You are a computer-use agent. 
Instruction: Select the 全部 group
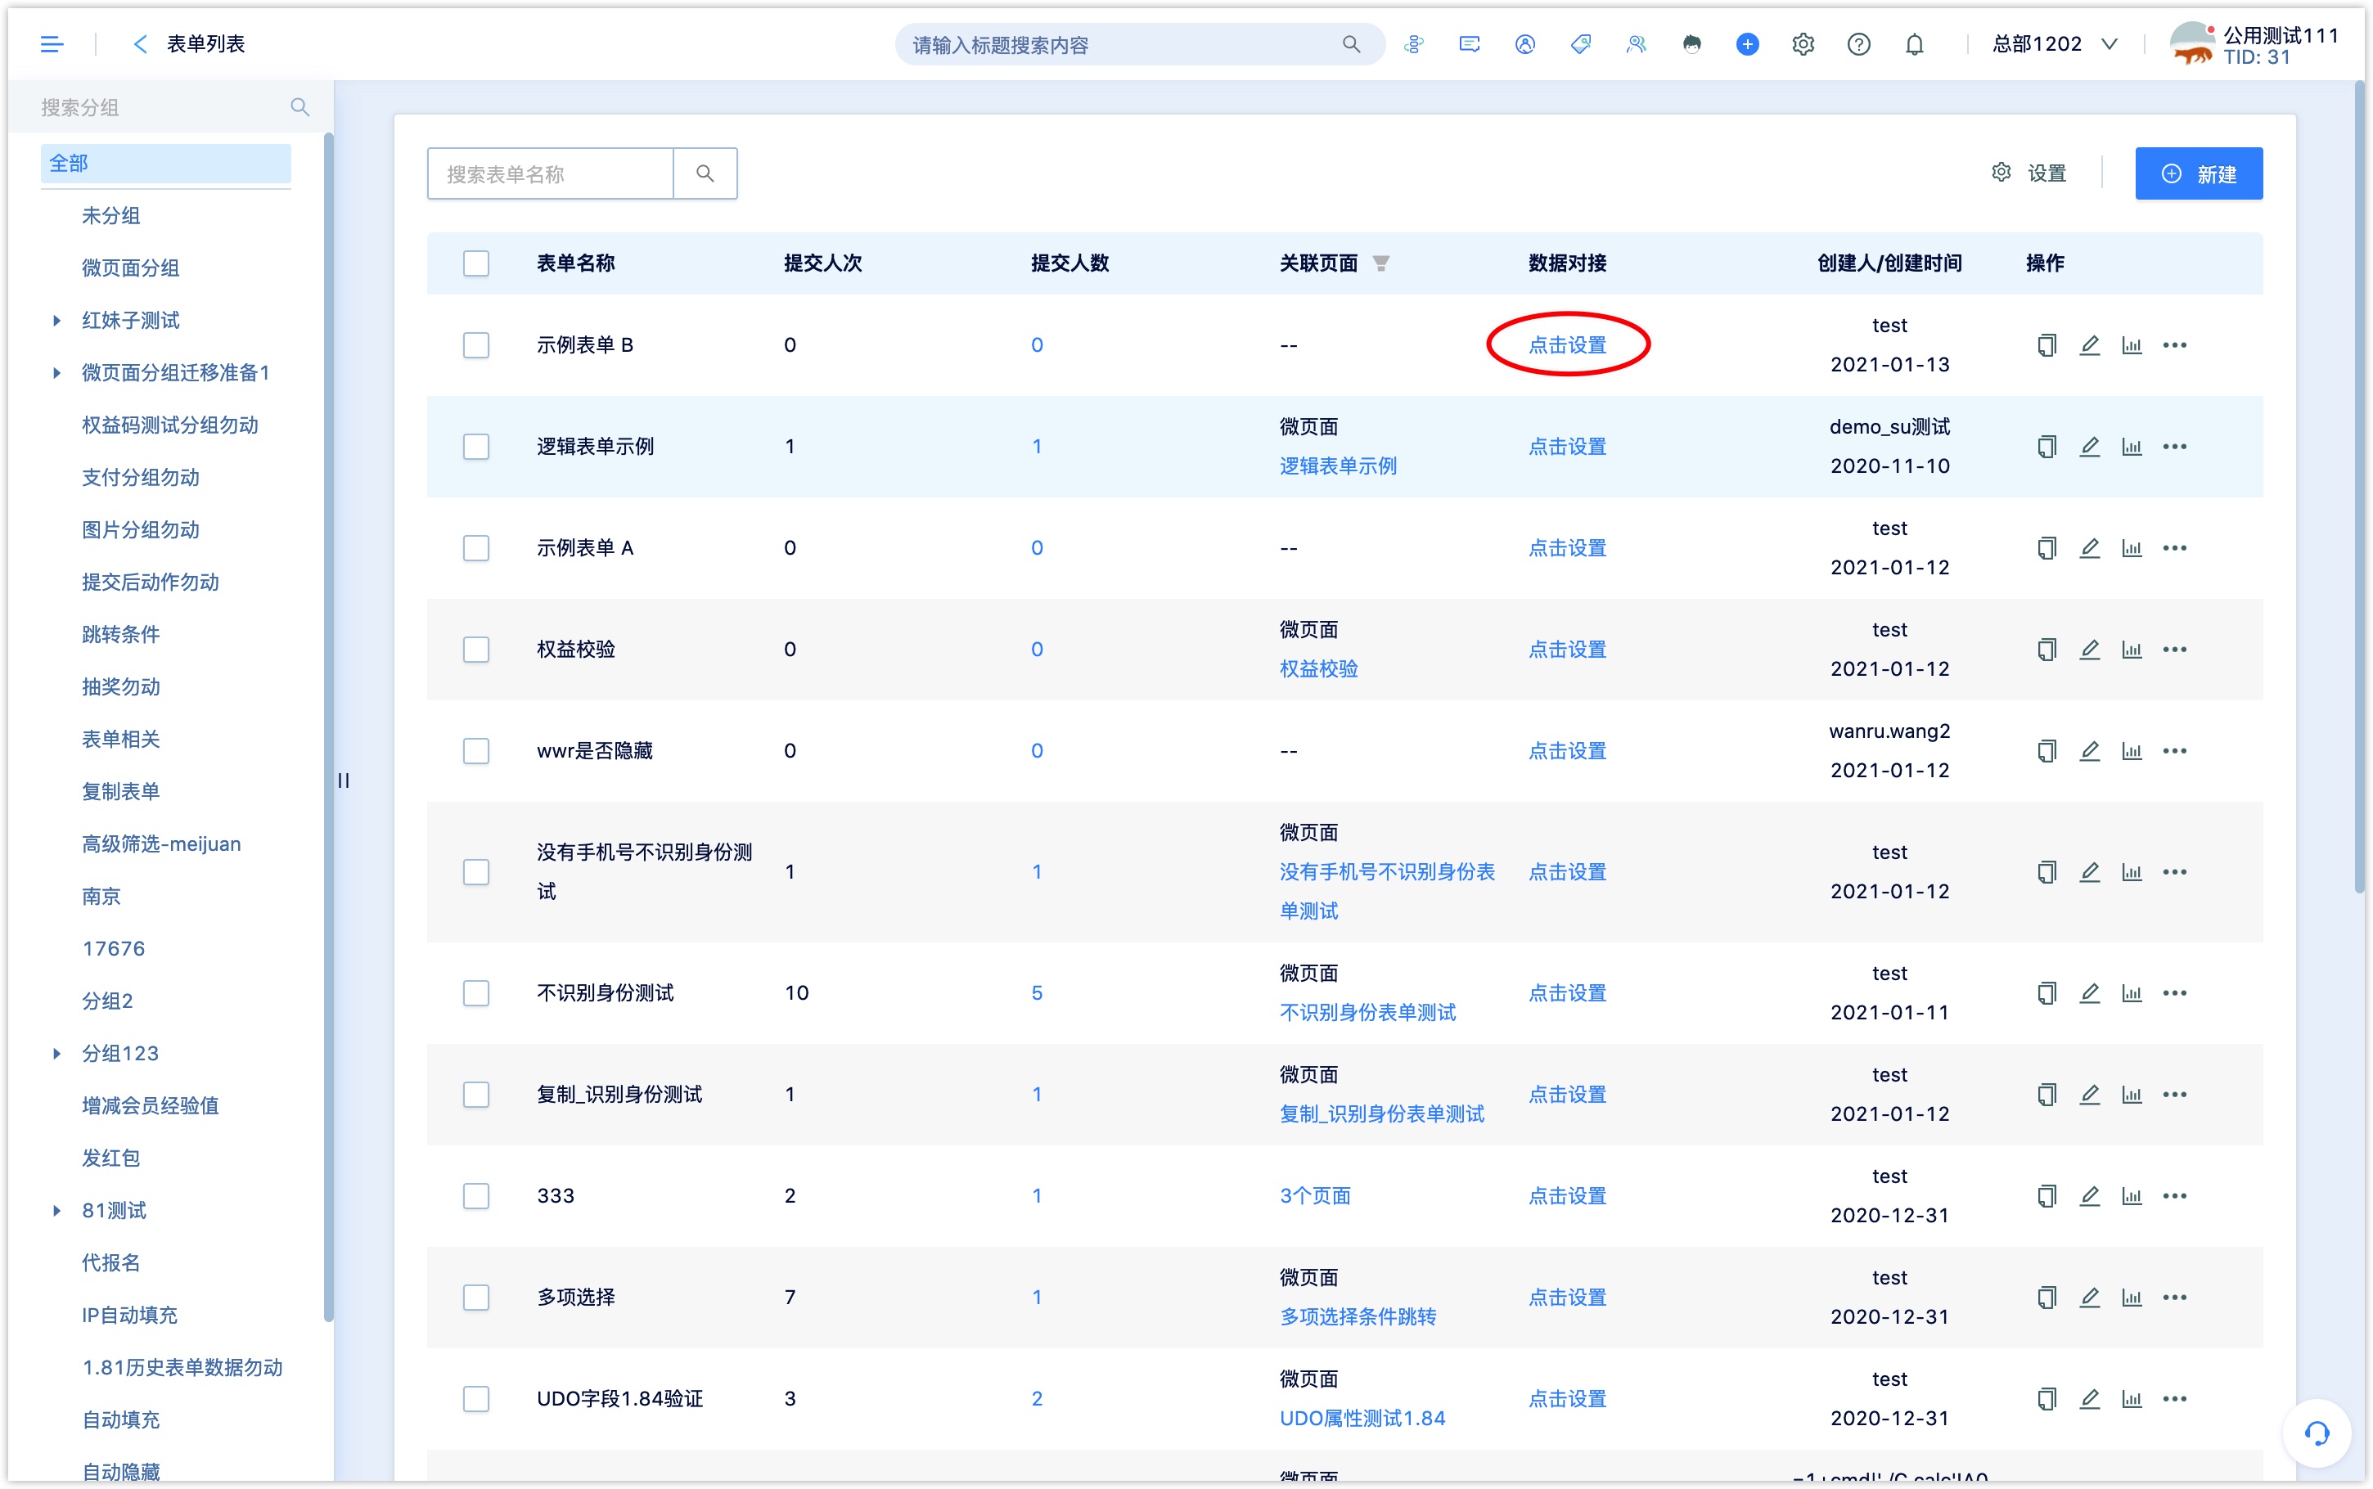click(165, 164)
